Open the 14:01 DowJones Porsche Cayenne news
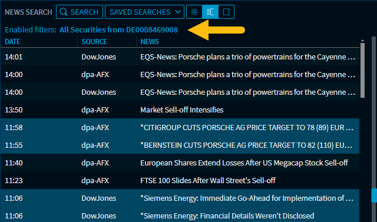Viewport: 377px width, 222px height. point(180,57)
